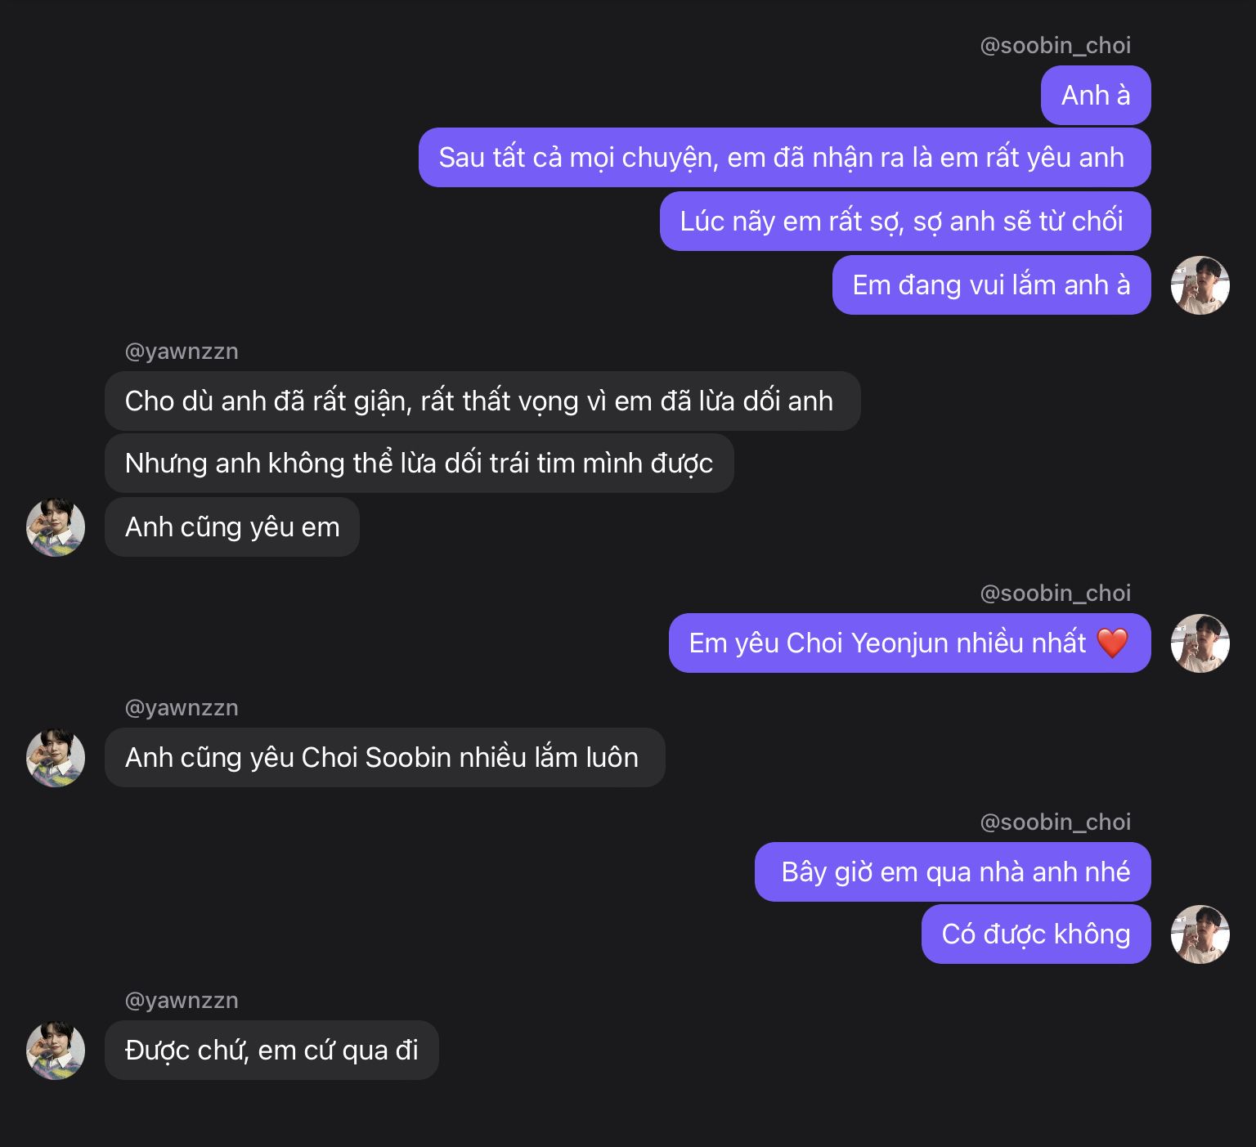The image size is (1256, 1147).
Task: Open the topmost @soobin_choi username
Action: coord(1055,46)
